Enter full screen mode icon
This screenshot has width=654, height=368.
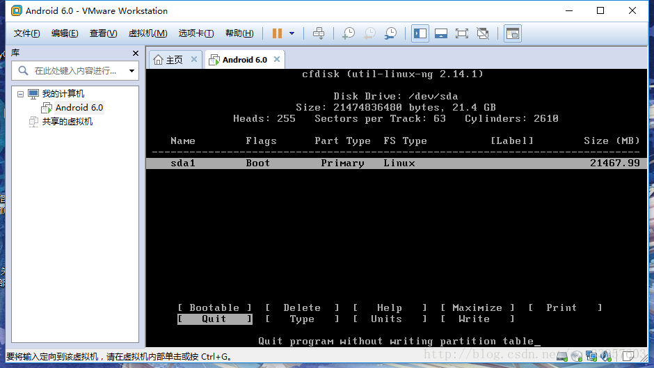coord(462,33)
